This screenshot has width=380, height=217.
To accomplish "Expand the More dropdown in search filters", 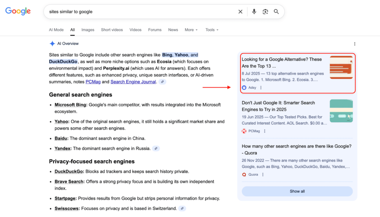I will (191, 30).
